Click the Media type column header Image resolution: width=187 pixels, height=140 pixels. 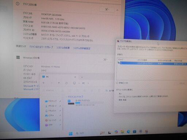[x=142, y=60]
